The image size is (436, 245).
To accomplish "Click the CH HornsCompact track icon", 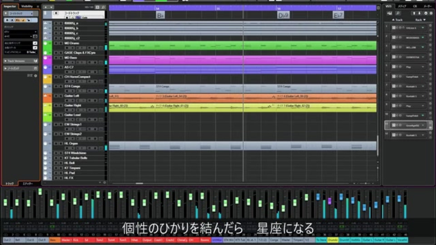I will click(45, 77).
